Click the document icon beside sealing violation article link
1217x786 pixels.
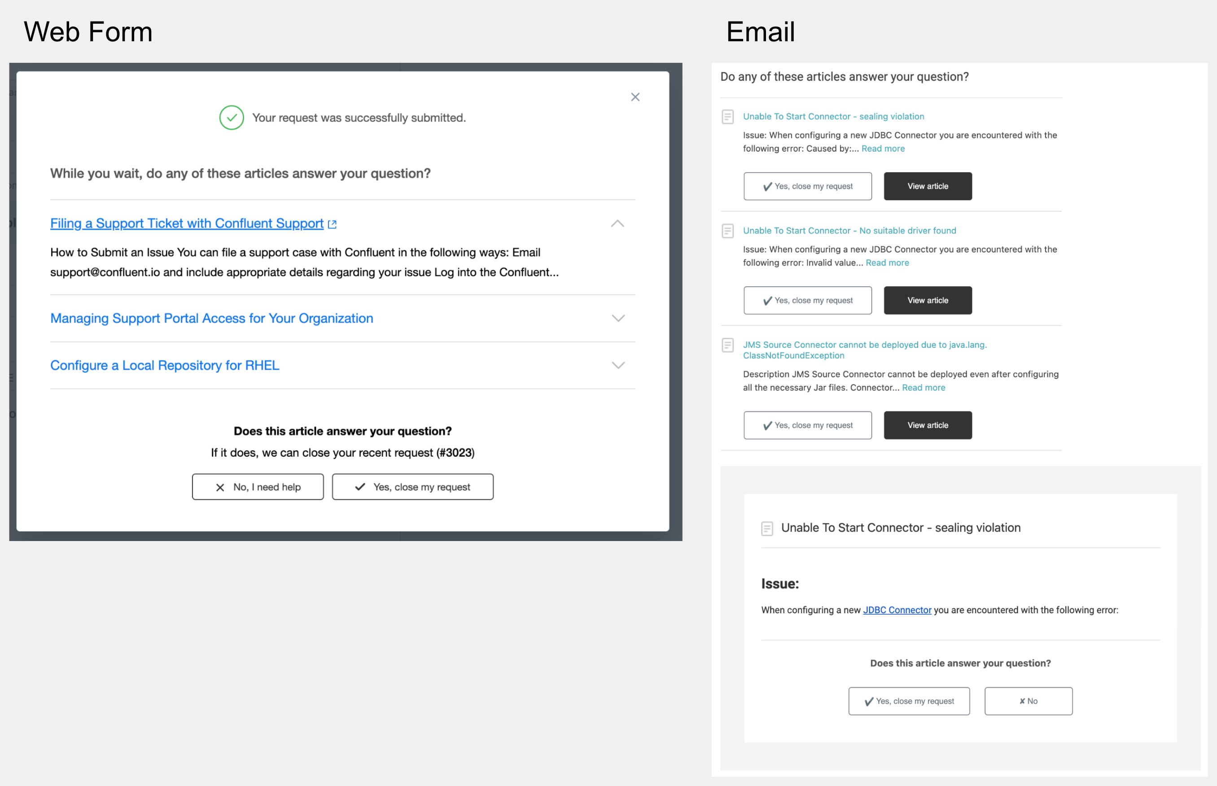[x=727, y=117]
